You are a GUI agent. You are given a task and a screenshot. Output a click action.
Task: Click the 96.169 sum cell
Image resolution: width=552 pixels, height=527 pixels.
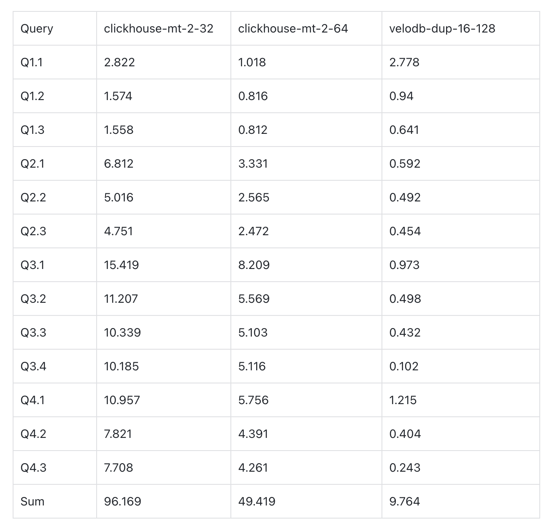click(x=123, y=502)
